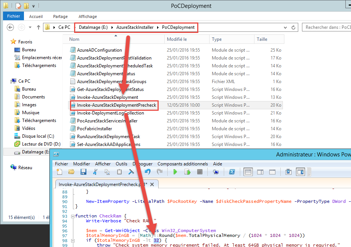Sort files by the Taille column
The width and height of the screenshot is (351, 247).
click(x=269, y=39)
